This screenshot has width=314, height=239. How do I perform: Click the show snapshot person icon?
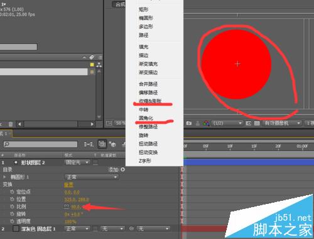coord(198,123)
